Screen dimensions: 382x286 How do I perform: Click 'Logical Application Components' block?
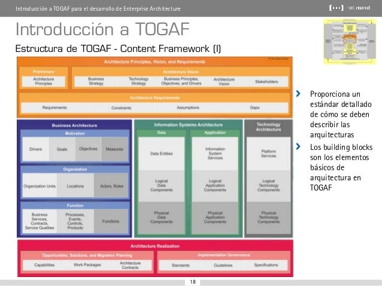pyautogui.click(x=215, y=186)
